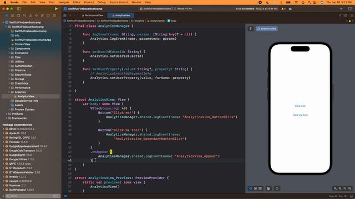
Task: Enable Selectable preview mode button
Action: (x=255, y=188)
